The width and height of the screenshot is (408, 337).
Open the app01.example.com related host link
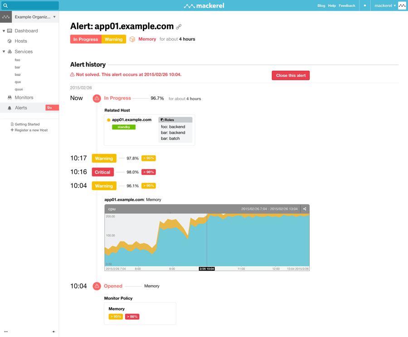(x=131, y=120)
